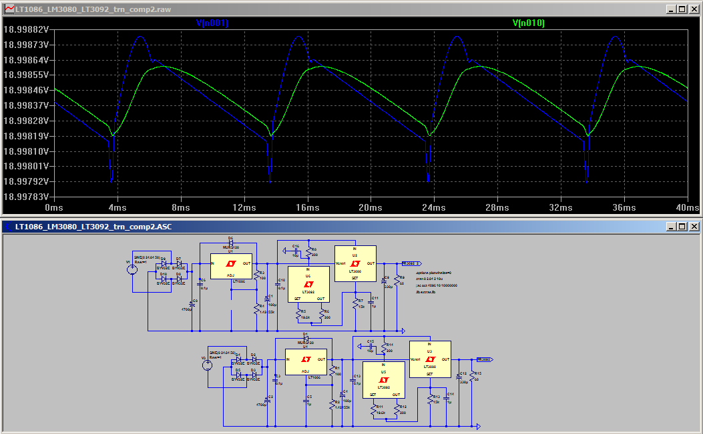Close the schematic .ASC window
Viewport: 703px width, 434px height.
pos(694,226)
